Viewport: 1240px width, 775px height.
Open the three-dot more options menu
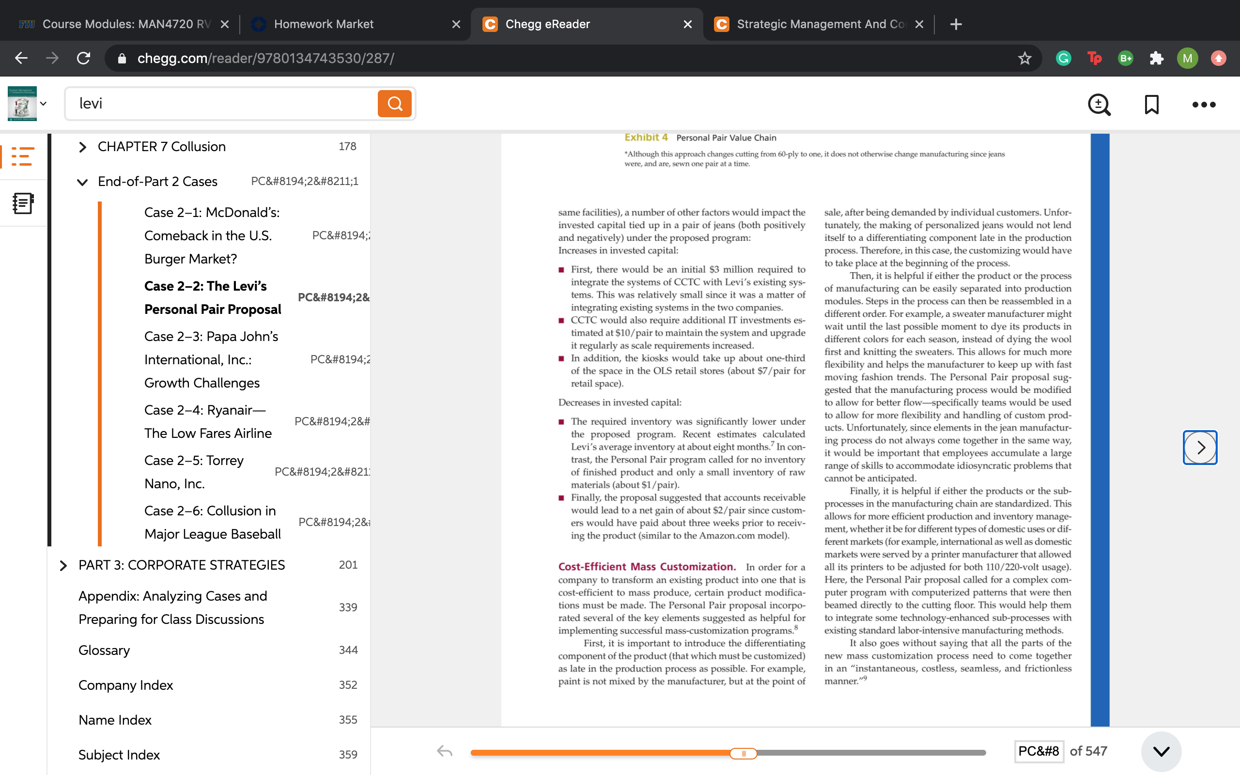[1204, 105]
